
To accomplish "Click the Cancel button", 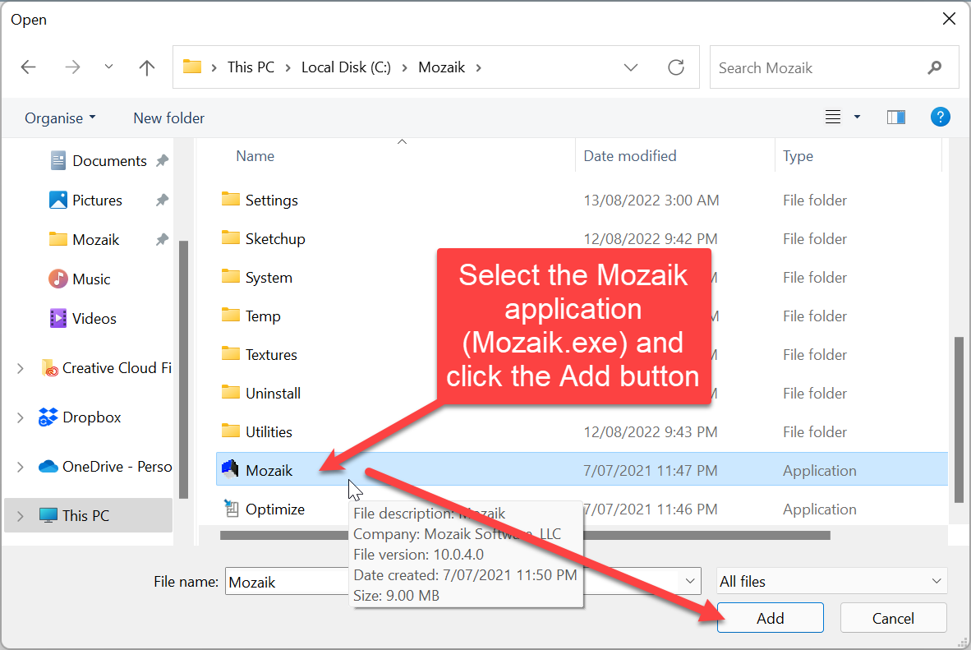I will (893, 618).
